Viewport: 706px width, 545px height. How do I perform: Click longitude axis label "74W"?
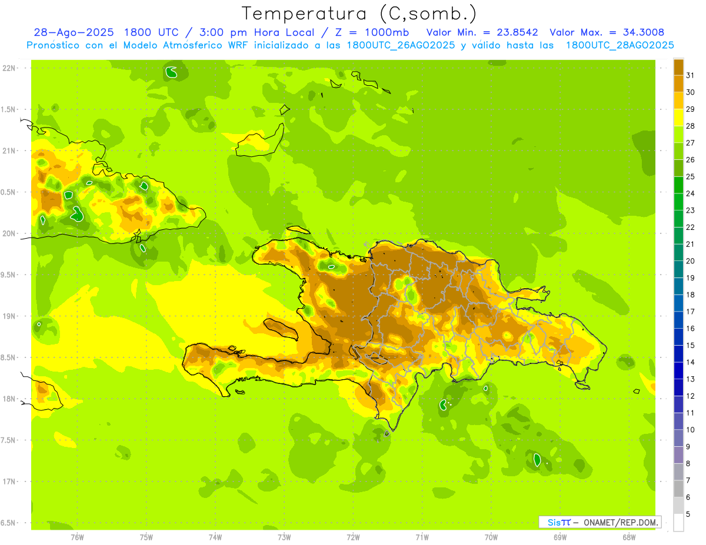tap(215, 536)
